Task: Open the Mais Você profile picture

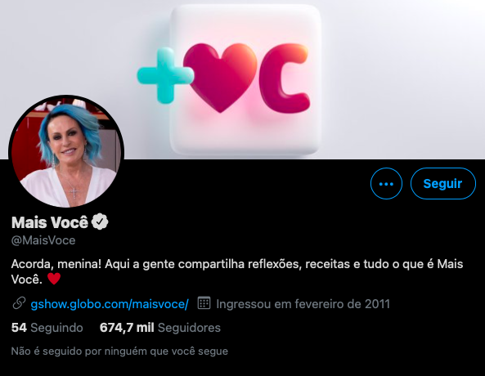Action: 66,151
